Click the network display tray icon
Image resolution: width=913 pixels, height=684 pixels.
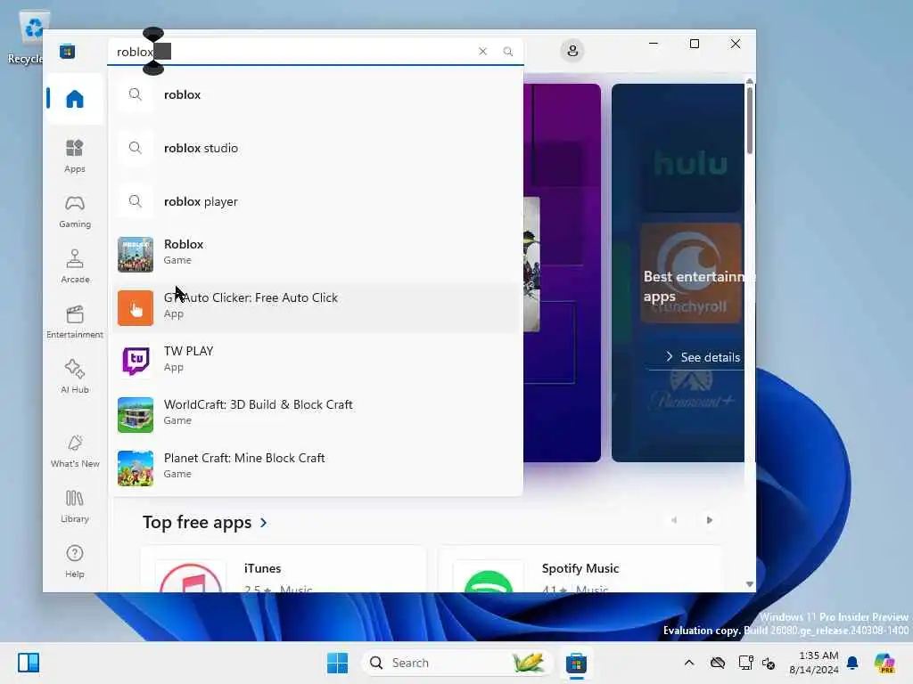pos(745,663)
